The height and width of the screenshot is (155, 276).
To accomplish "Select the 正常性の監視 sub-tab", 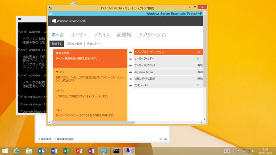I will (x=74, y=44).
